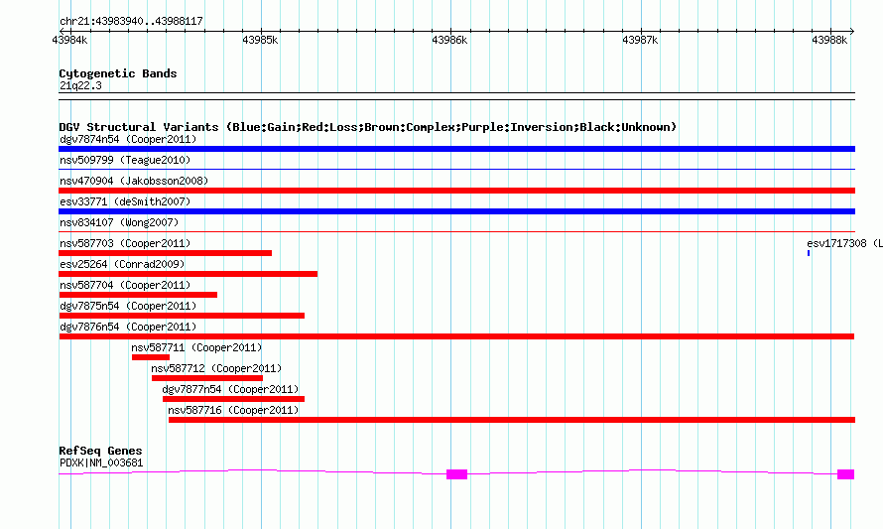Viewport: 883px width, 529px height.
Task: Click the nsv587704 red loss bar
Action: (x=138, y=295)
